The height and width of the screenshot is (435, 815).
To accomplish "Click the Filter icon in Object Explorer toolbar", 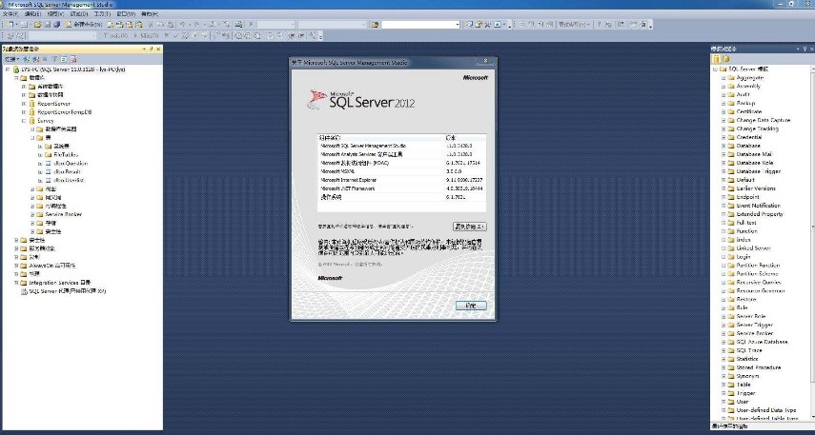I will point(54,59).
